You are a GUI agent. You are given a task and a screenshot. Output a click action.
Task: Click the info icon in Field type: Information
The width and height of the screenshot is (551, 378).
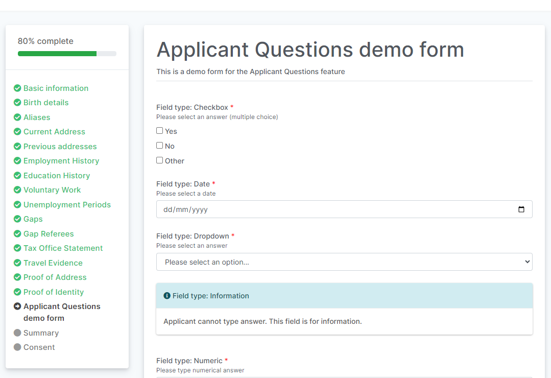pyautogui.click(x=167, y=296)
